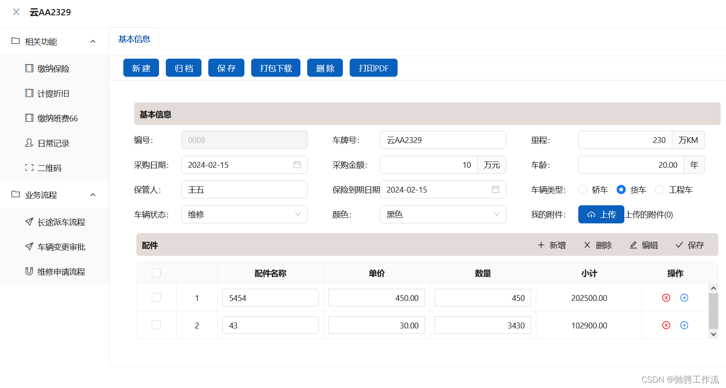The height and width of the screenshot is (388, 726).
Task: Click the 小计 value 202500.00
Action: click(x=589, y=298)
